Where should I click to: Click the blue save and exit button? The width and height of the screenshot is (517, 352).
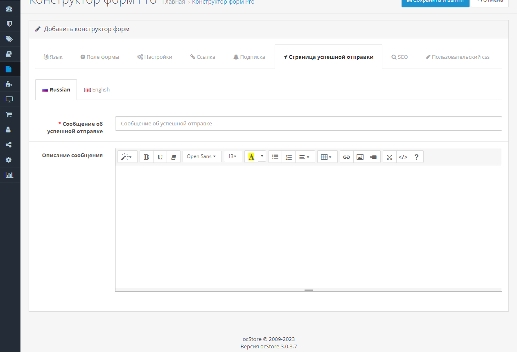pos(435,2)
